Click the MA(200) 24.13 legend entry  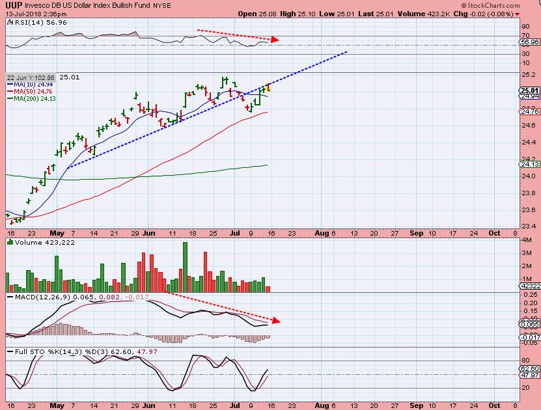[x=31, y=99]
